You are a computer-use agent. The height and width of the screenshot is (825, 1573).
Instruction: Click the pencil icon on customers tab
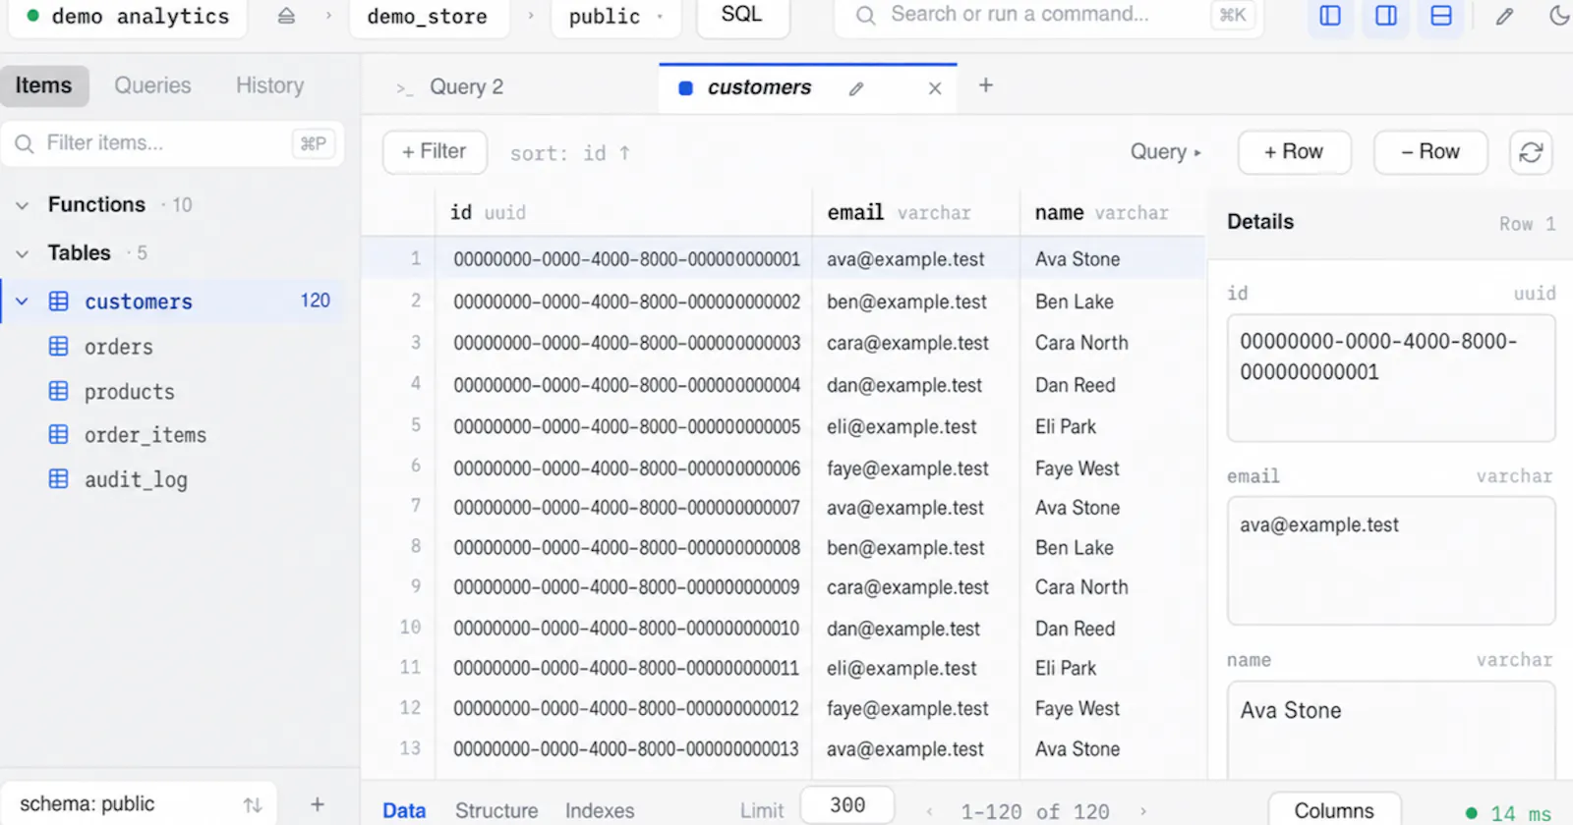coord(856,88)
